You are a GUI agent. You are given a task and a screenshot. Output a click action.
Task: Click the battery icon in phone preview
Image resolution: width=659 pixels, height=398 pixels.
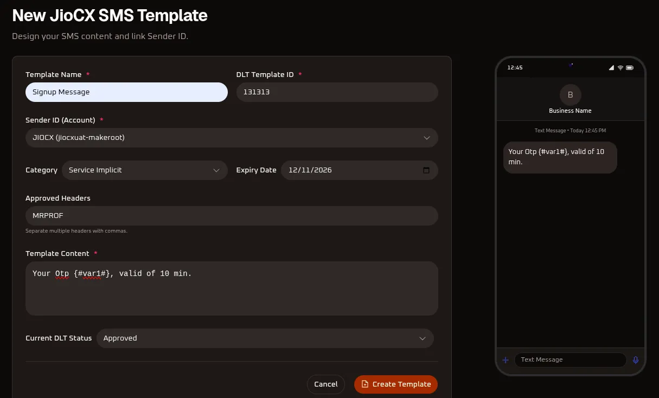click(630, 68)
